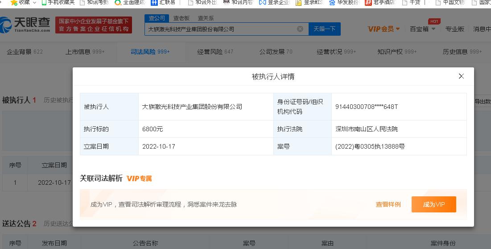Open the 登录MIS bookmark
Viewport: 491px width, 249px height.
[309, 3]
